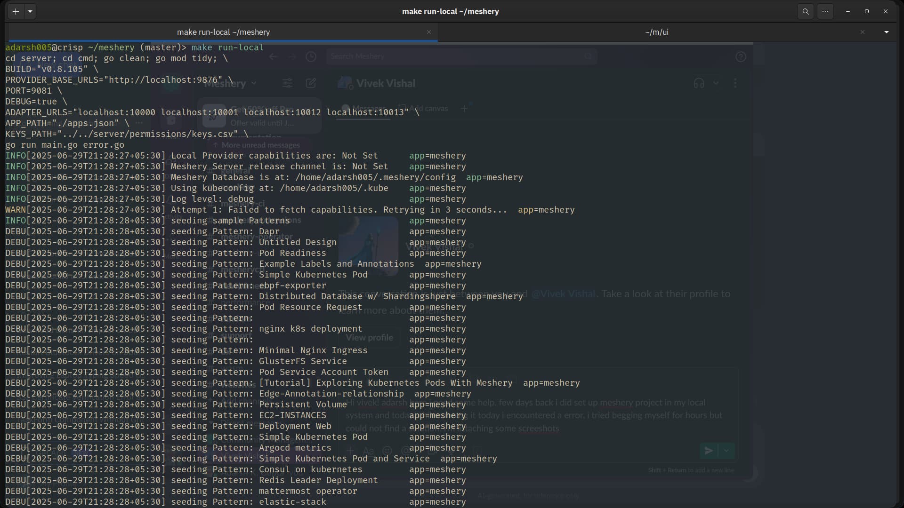
Task: Click 'seeding Pattern: elastic-stack' line
Action: 235,502
